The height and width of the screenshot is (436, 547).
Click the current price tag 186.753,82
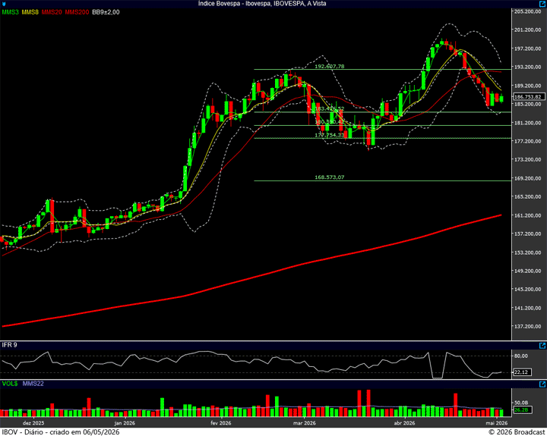click(529, 97)
